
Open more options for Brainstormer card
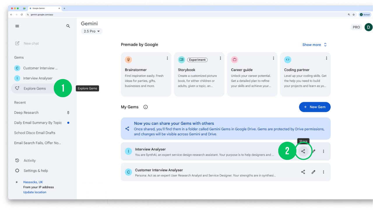point(167,58)
